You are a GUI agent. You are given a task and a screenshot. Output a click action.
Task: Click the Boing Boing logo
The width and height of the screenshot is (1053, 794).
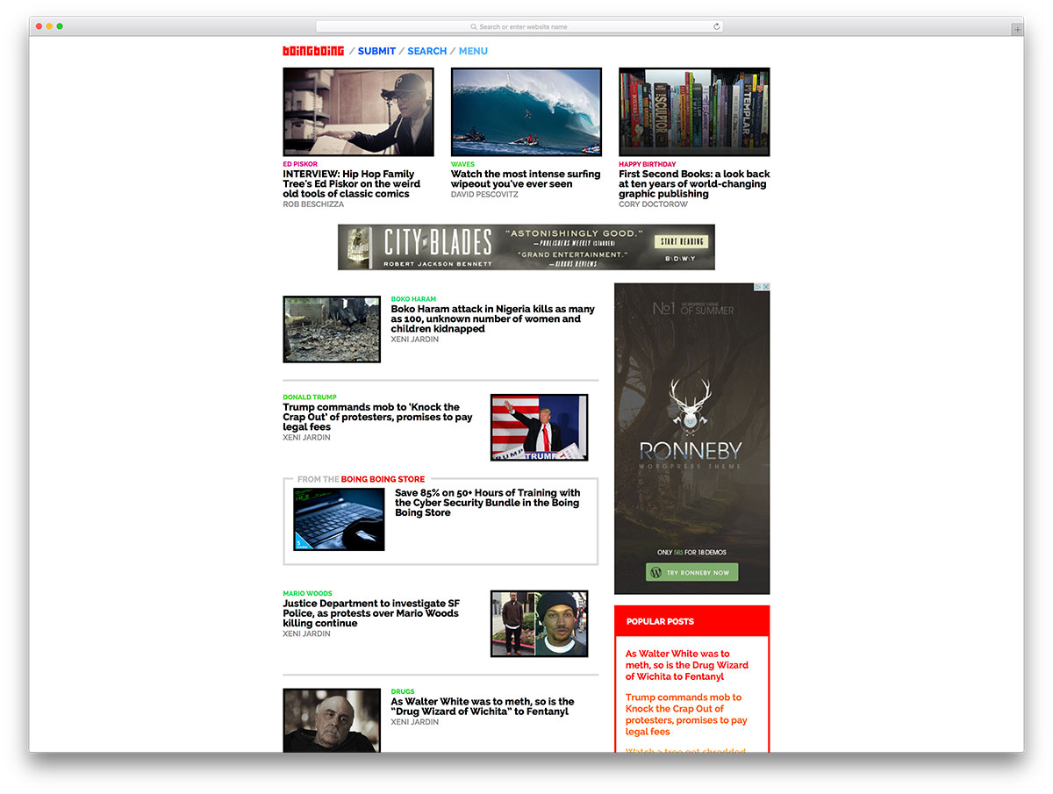point(313,51)
